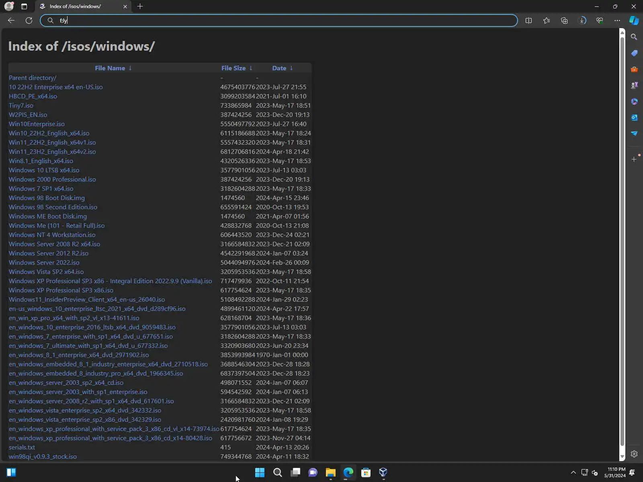
Task: Show hidden system tray icons
Action: click(x=573, y=472)
